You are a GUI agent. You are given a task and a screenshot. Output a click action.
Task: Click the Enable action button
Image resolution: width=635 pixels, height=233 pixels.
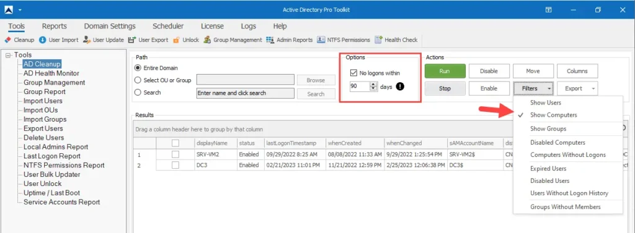(x=489, y=88)
